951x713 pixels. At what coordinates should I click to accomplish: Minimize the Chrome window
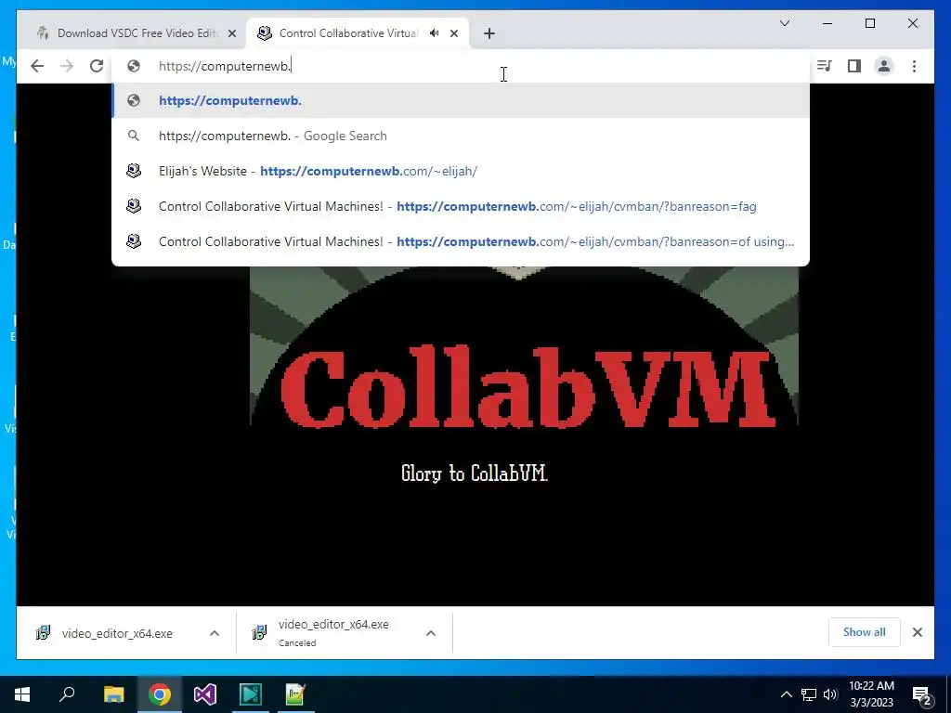827,23
